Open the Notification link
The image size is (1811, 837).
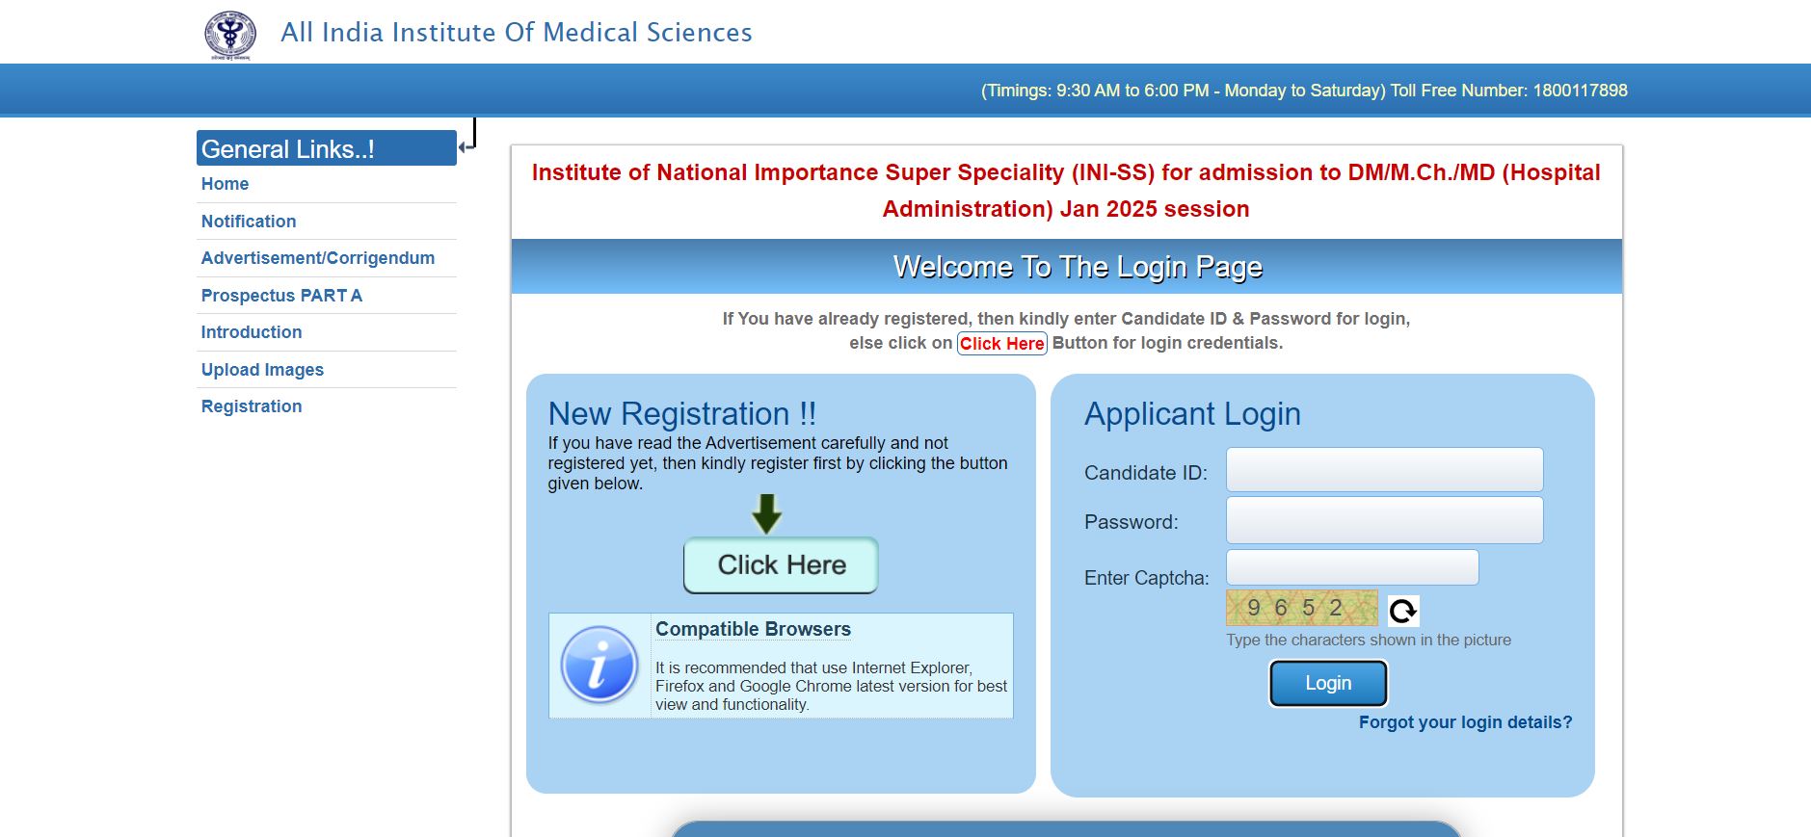249,222
